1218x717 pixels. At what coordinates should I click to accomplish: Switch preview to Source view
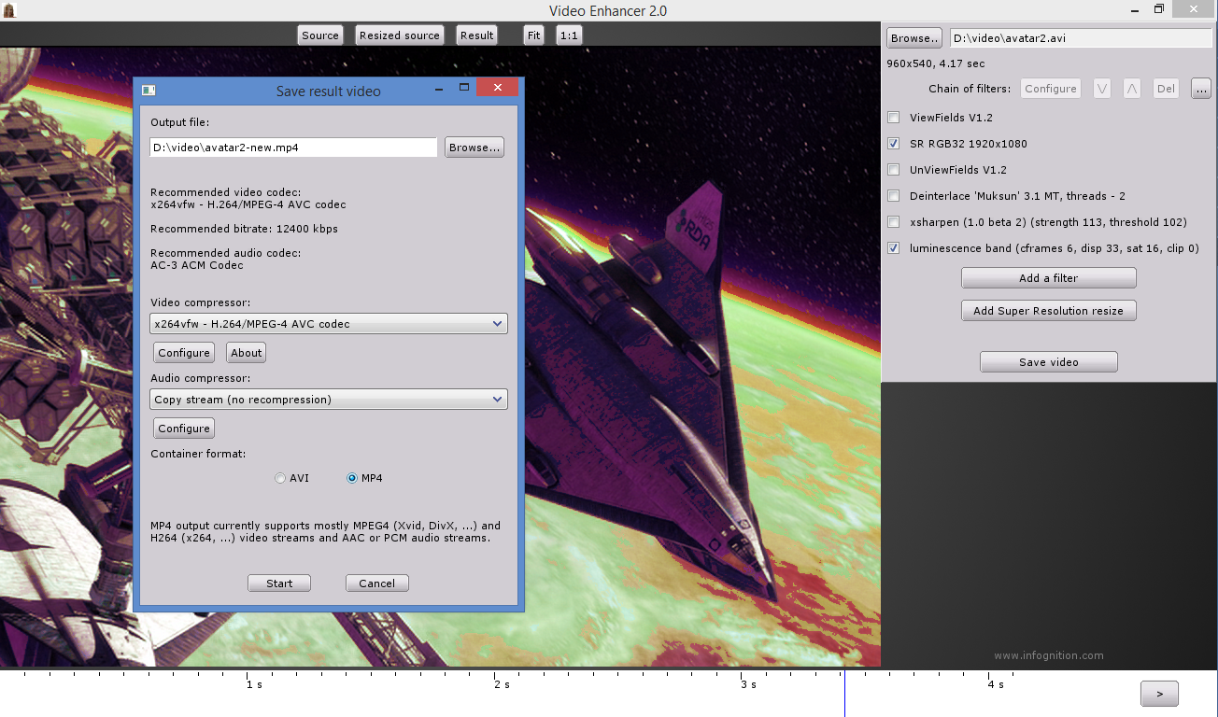coord(320,35)
